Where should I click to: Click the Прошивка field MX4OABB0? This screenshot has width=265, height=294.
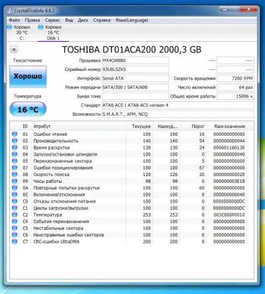(x=135, y=60)
